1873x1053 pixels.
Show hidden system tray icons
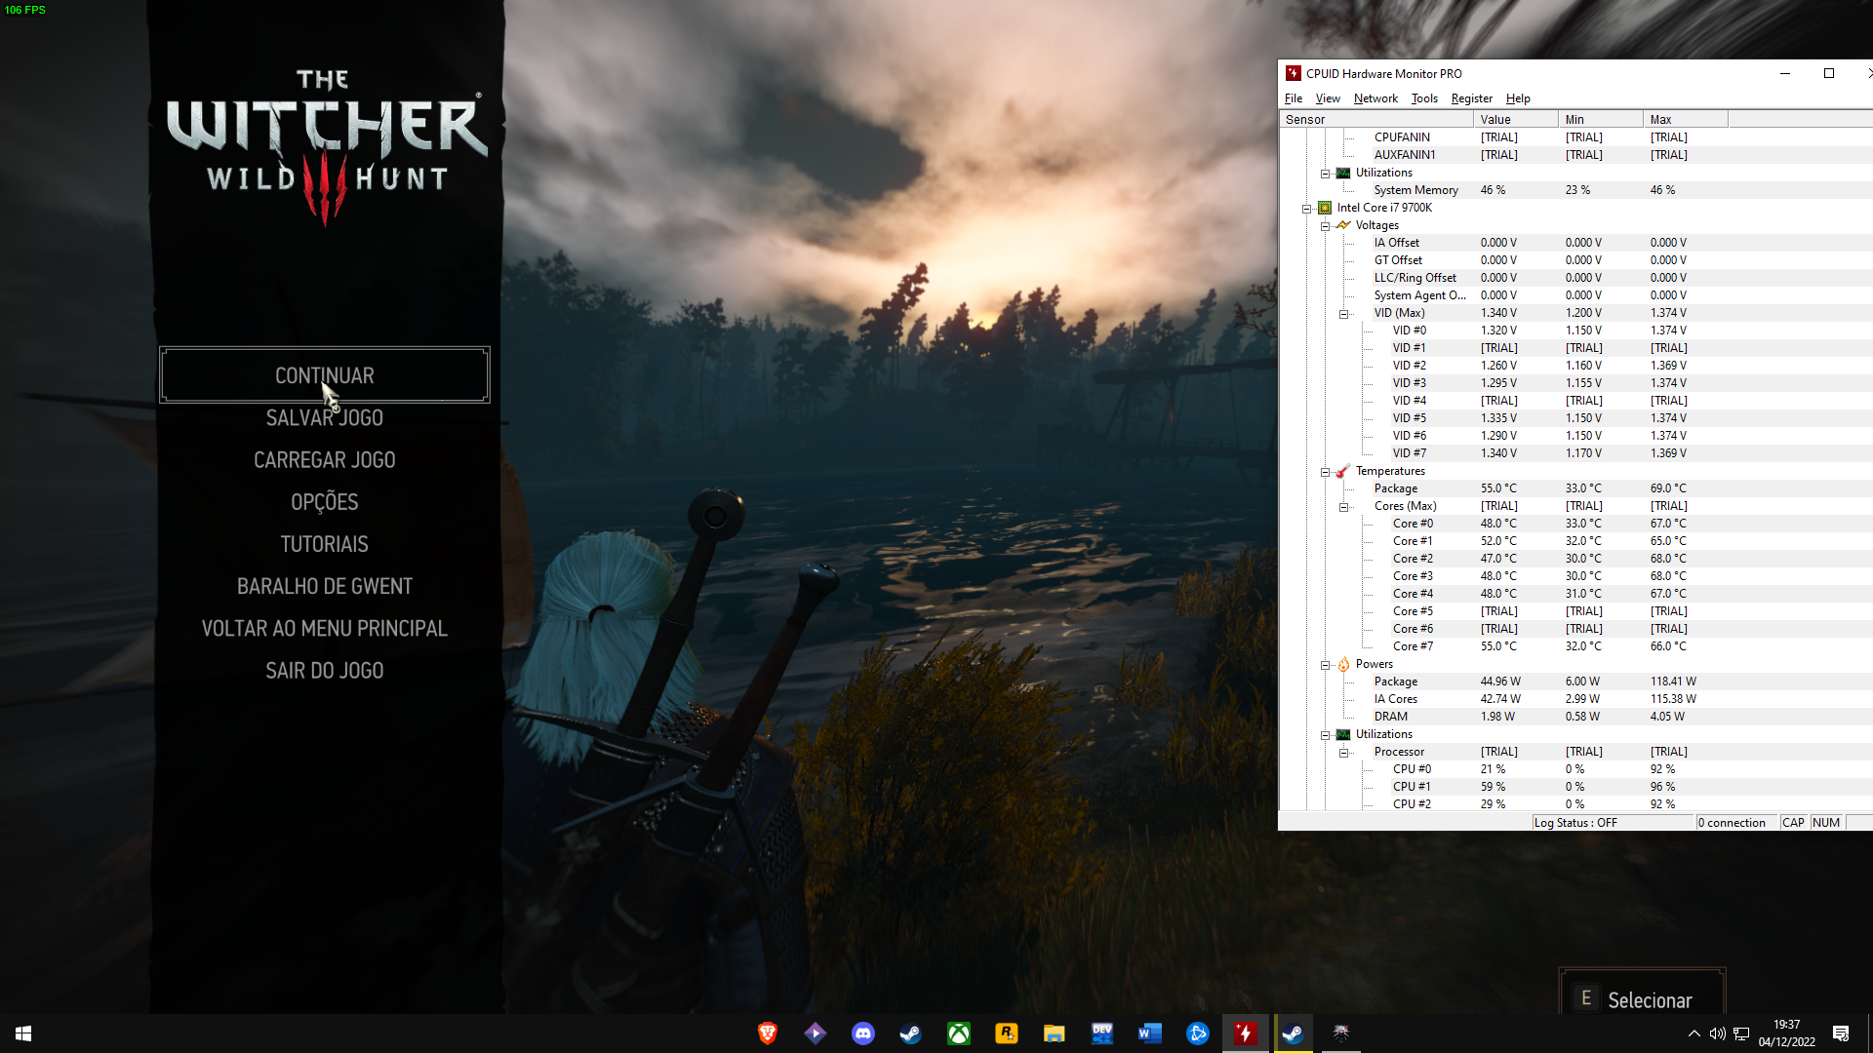tap(1694, 1033)
